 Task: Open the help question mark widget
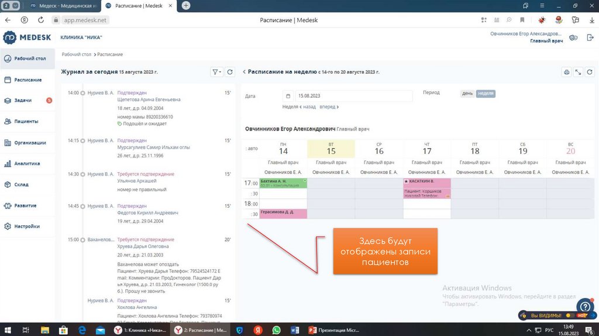(585, 306)
